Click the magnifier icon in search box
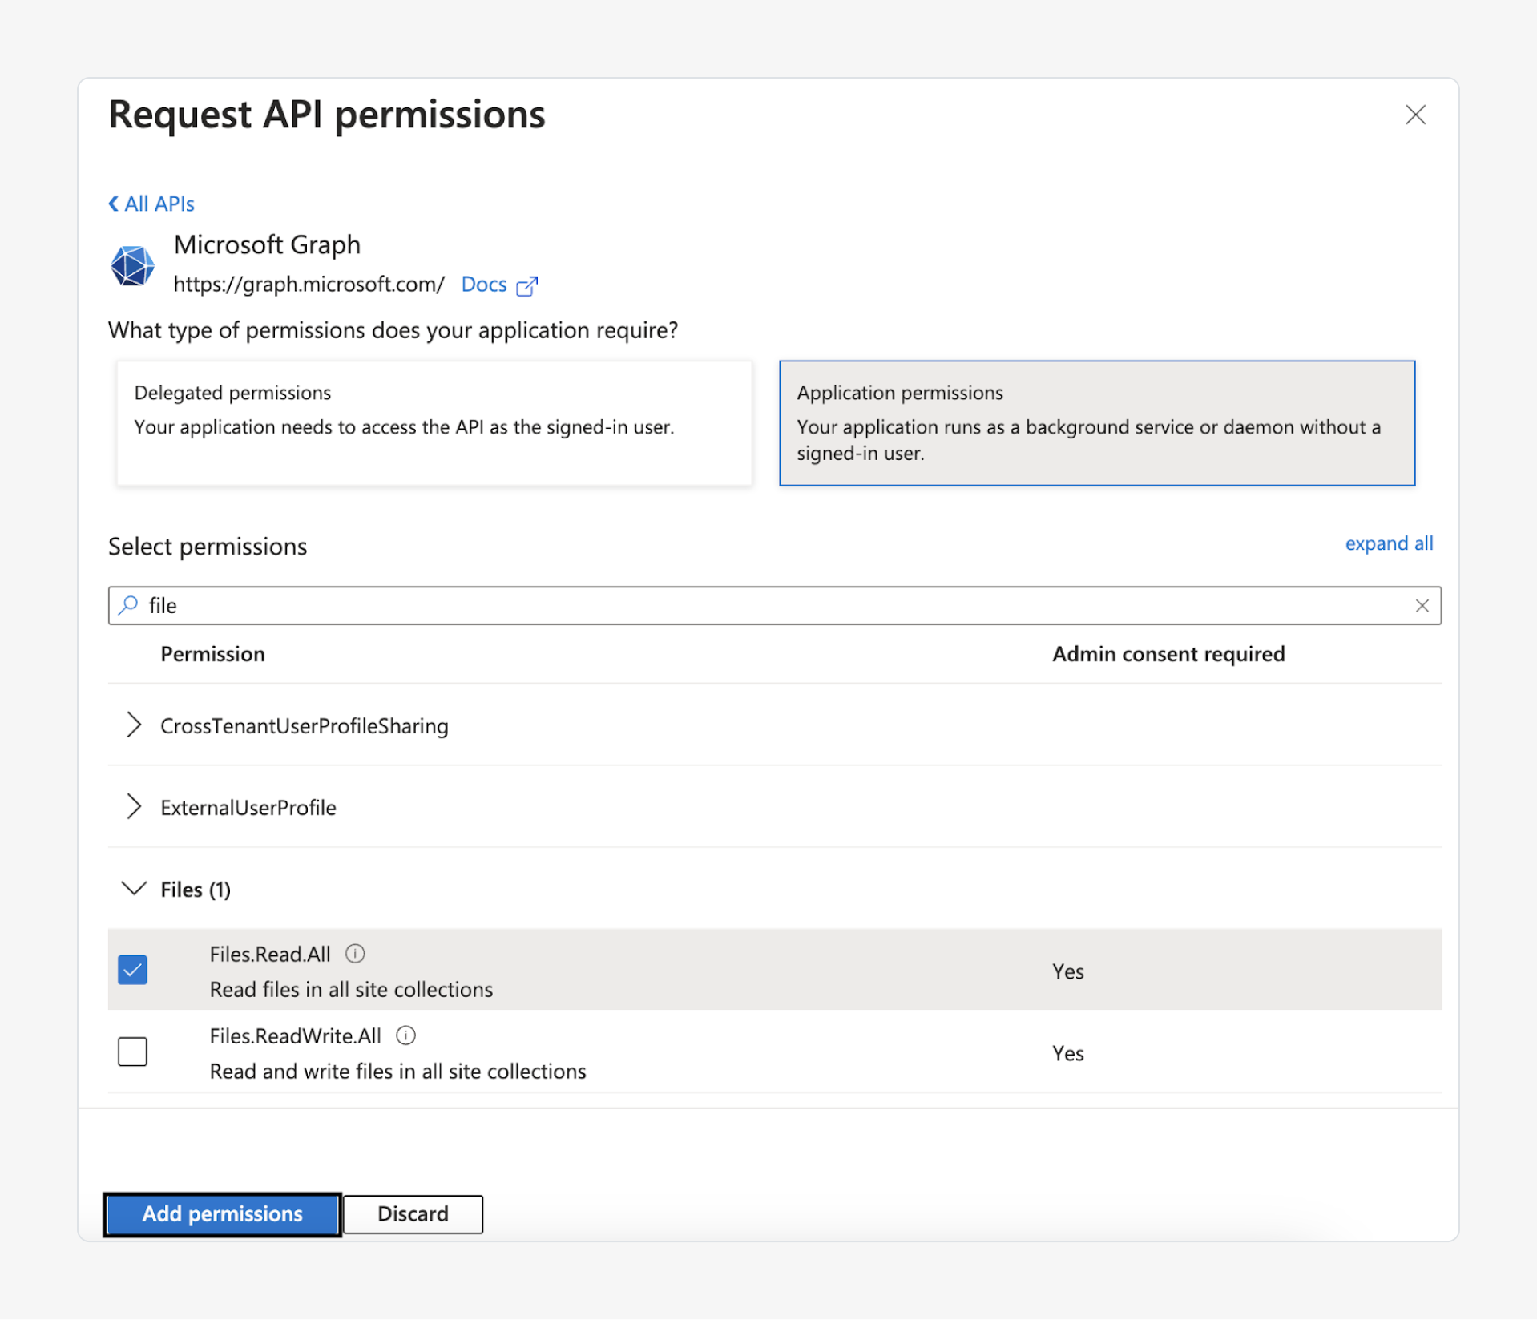Screen dimensions: 1537x1320 point(128,605)
